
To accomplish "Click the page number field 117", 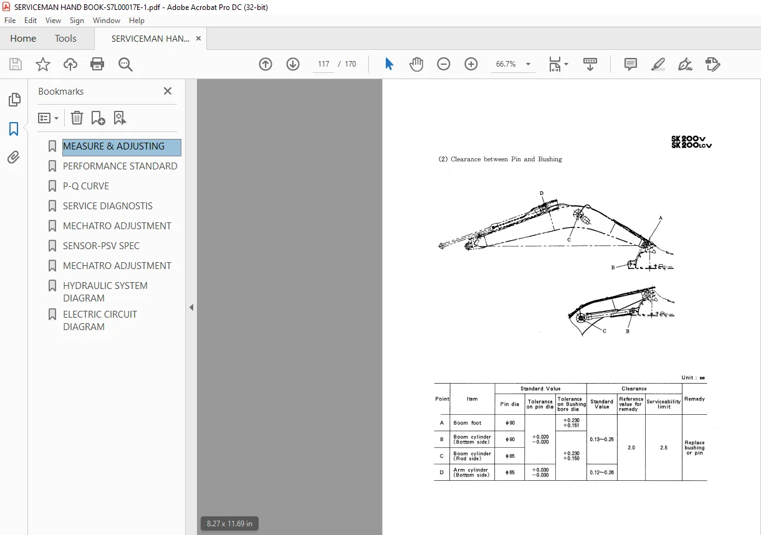I will point(323,64).
